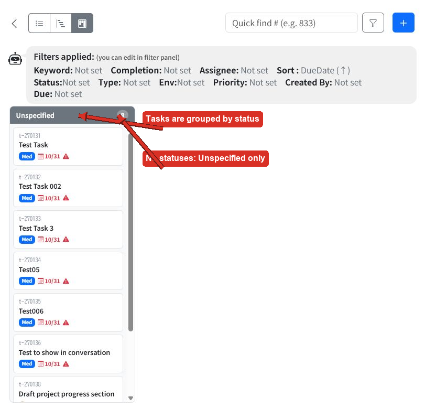
Task: Open the Test05 card
Action: (68, 271)
